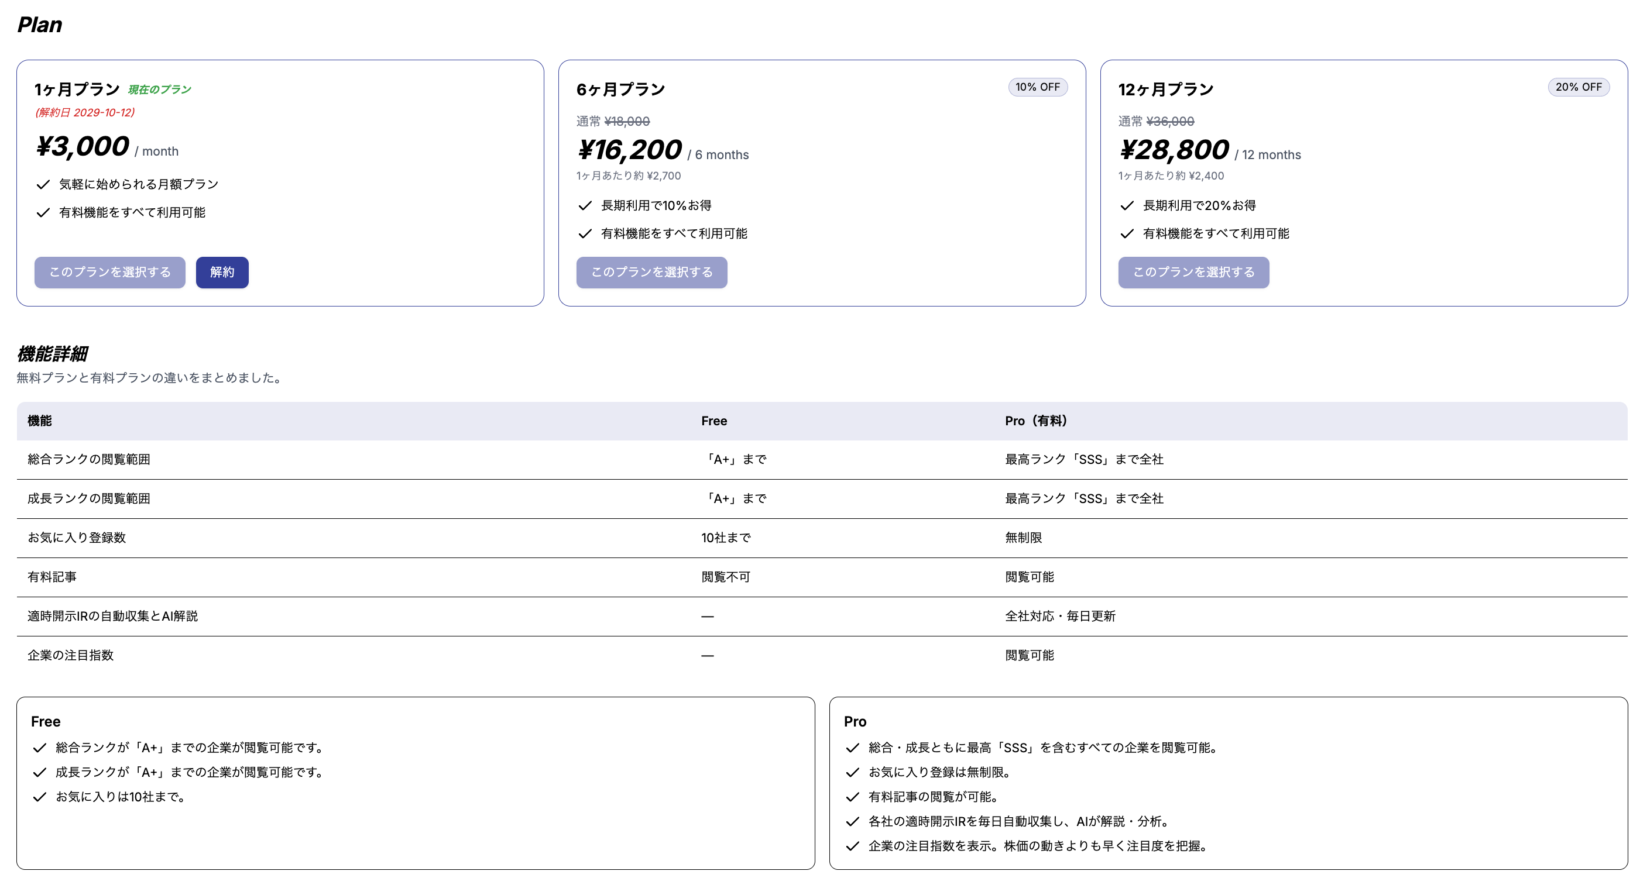
Task: Click checkmark beside 有料記事の閲覧が可能
Action: 852,797
